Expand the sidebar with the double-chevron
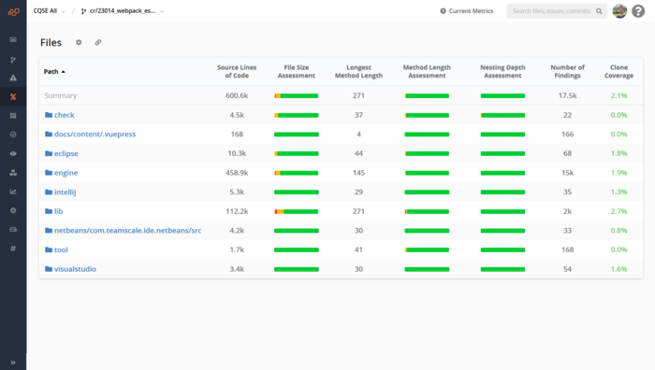 [13, 363]
